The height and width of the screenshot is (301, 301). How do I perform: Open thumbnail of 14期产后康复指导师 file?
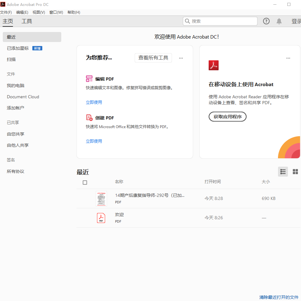click(x=101, y=198)
